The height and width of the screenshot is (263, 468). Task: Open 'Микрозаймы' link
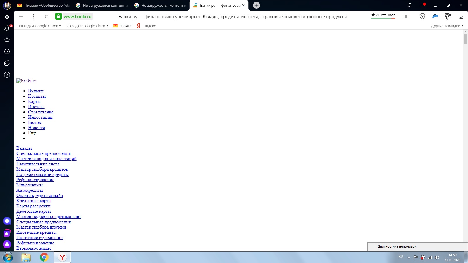[x=30, y=185]
